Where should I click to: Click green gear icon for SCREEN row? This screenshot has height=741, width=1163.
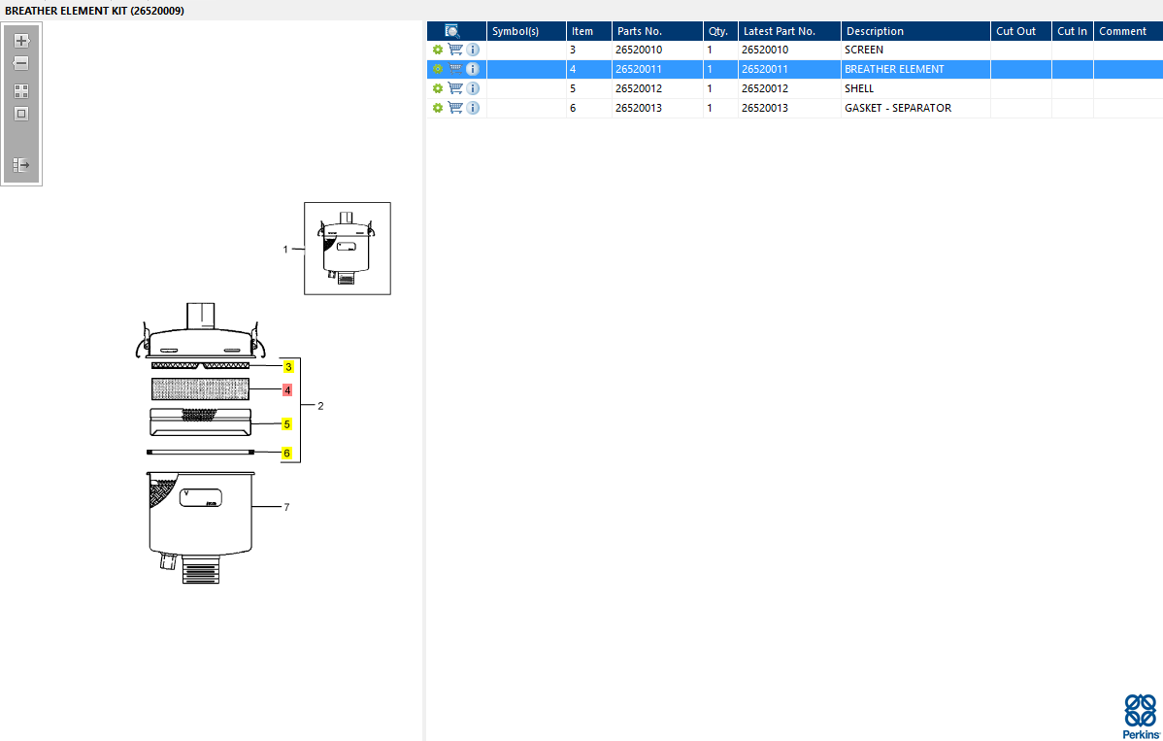click(x=438, y=50)
